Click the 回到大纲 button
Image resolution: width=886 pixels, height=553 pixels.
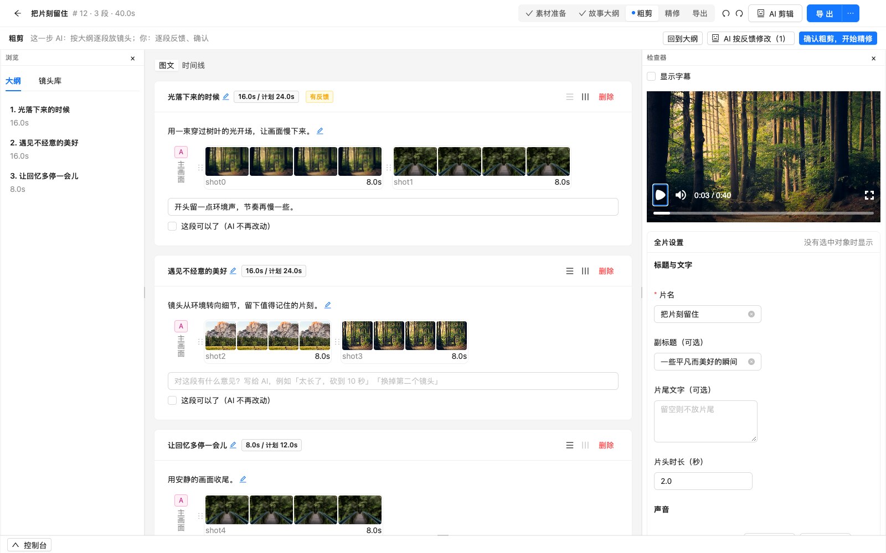coord(683,38)
